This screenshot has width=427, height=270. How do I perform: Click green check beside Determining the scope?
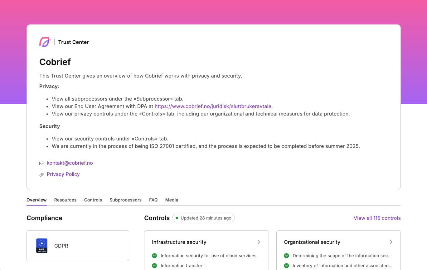[x=286, y=256]
